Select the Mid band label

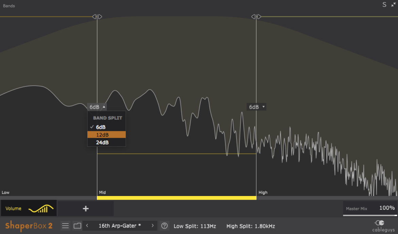(102, 193)
